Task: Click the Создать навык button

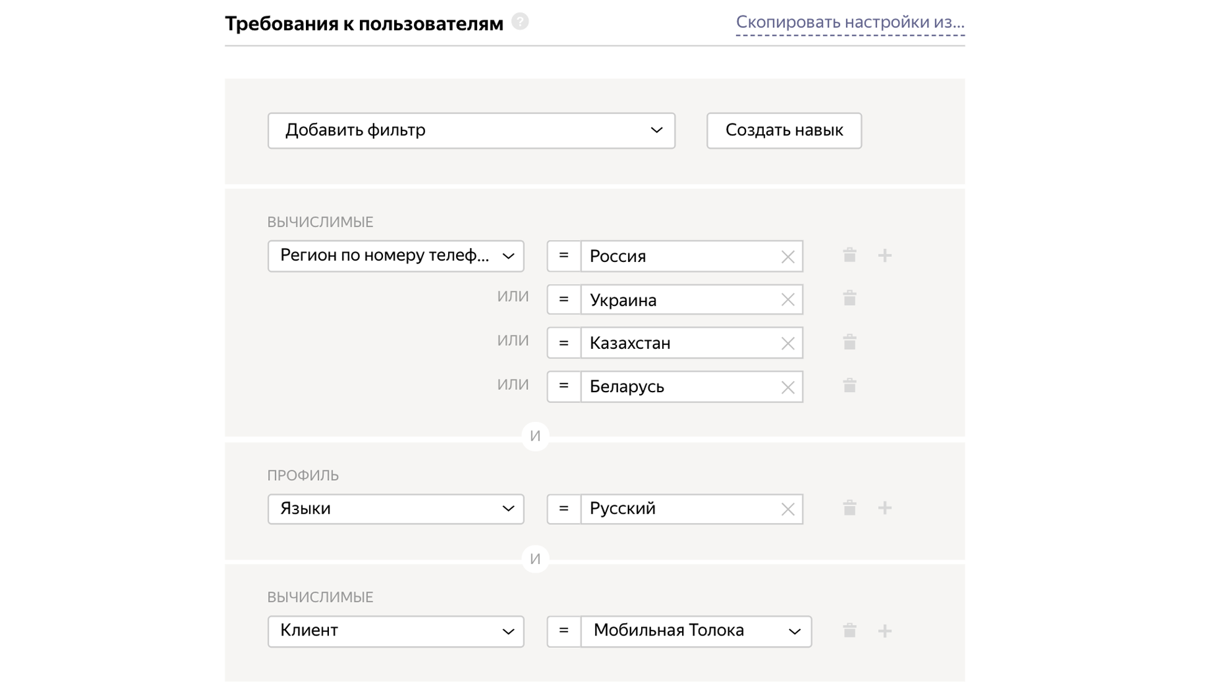Action: [784, 130]
